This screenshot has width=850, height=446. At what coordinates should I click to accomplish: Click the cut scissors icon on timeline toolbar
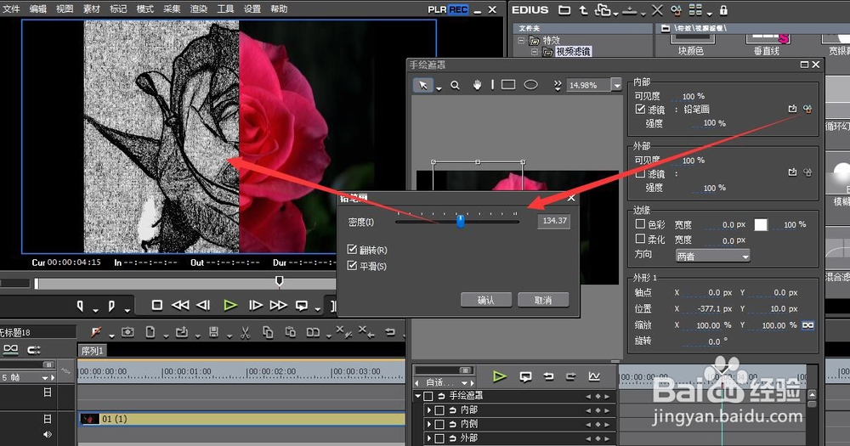tap(245, 332)
